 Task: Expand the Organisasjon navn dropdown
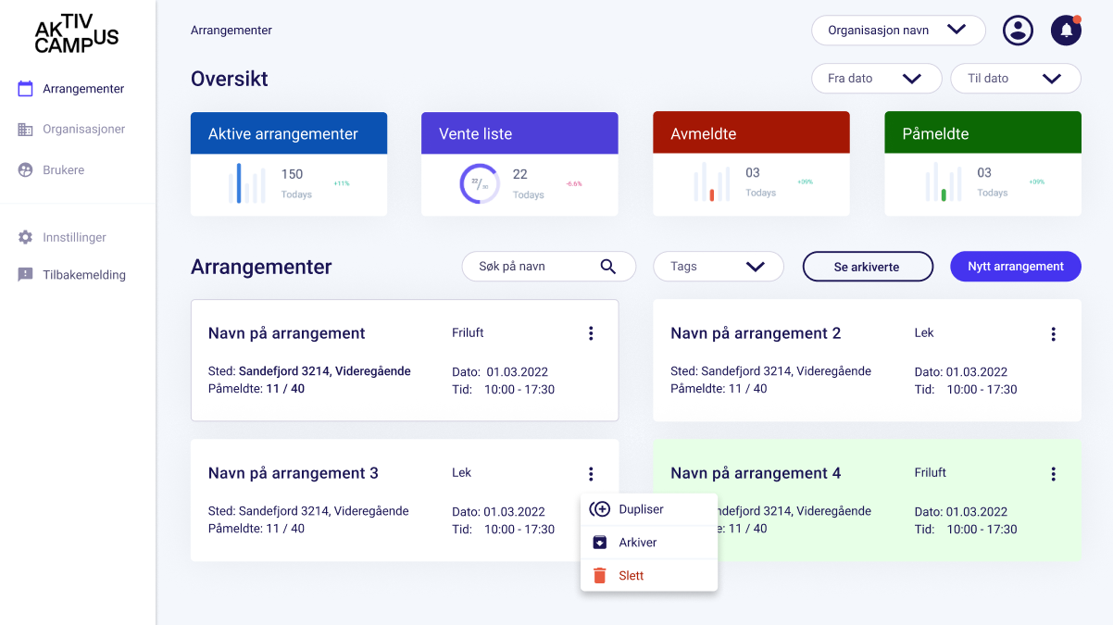point(898,30)
